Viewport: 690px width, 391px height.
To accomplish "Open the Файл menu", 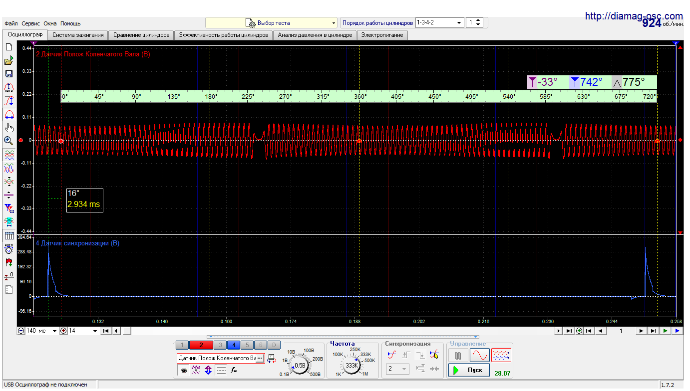I will pos(11,23).
